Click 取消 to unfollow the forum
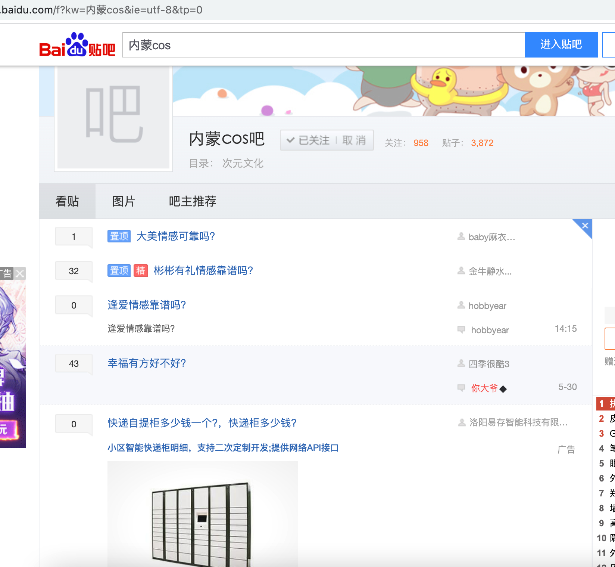615x567 pixels. (354, 140)
